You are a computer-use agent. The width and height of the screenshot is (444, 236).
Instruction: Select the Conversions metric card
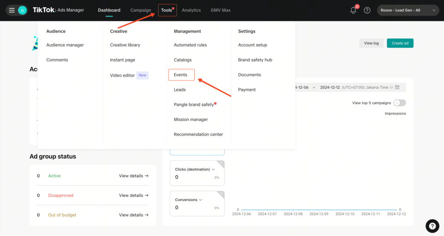[x=197, y=204]
